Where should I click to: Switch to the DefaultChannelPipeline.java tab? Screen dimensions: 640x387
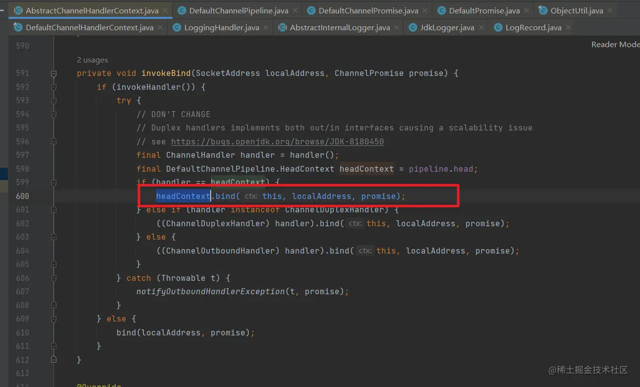238,10
